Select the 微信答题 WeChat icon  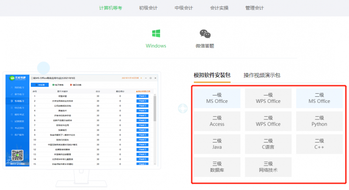coord(205,34)
